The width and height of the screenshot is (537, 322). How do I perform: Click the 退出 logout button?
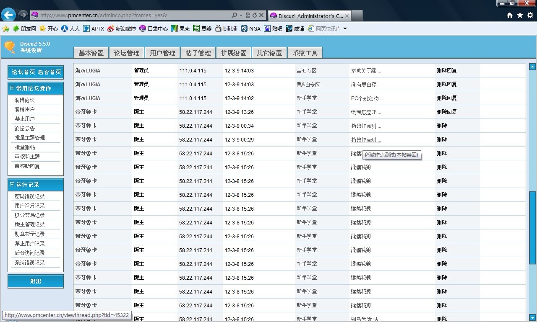(36, 281)
